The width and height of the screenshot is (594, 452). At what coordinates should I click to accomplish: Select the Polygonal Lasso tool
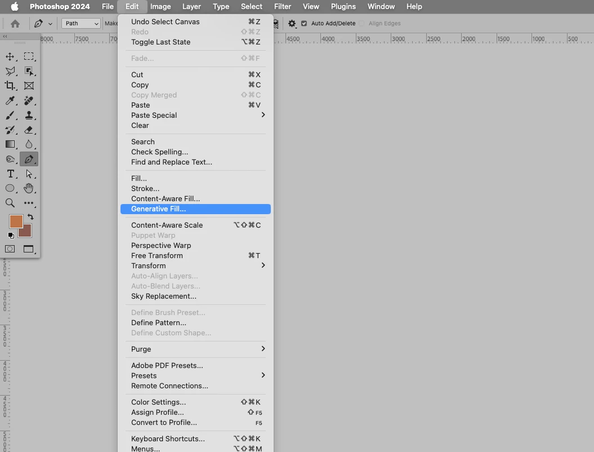click(11, 71)
